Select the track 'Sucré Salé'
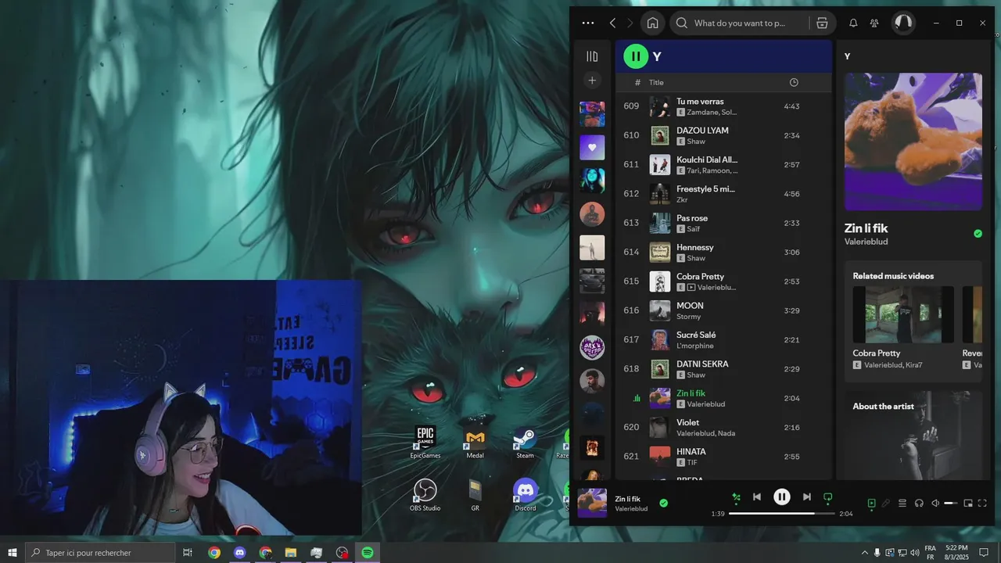The height and width of the screenshot is (563, 1001). point(723,339)
